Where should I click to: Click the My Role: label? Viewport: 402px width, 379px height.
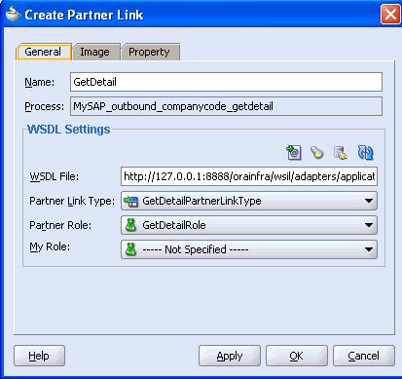tap(50, 247)
